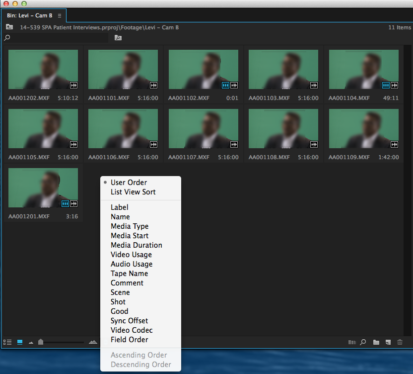
Task: Click audio usage badge on AA001201.MXF
Action: pos(73,203)
